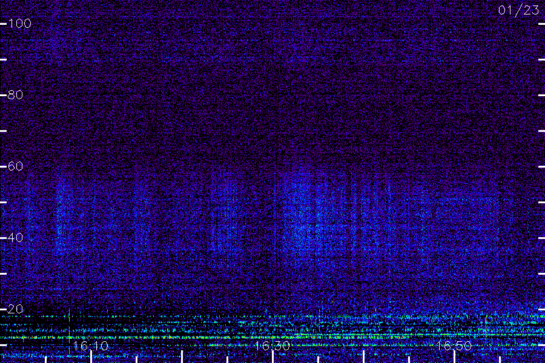
Task: Click the 40 frequency axis label
Action: pos(15,238)
